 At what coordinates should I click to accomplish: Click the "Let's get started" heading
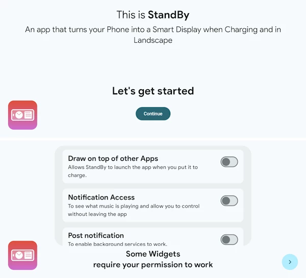tap(153, 91)
